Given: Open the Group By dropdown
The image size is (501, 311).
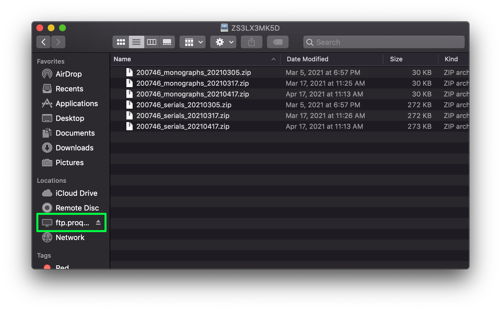Looking at the screenshot, I should pyautogui.click(x=192, y=42).
